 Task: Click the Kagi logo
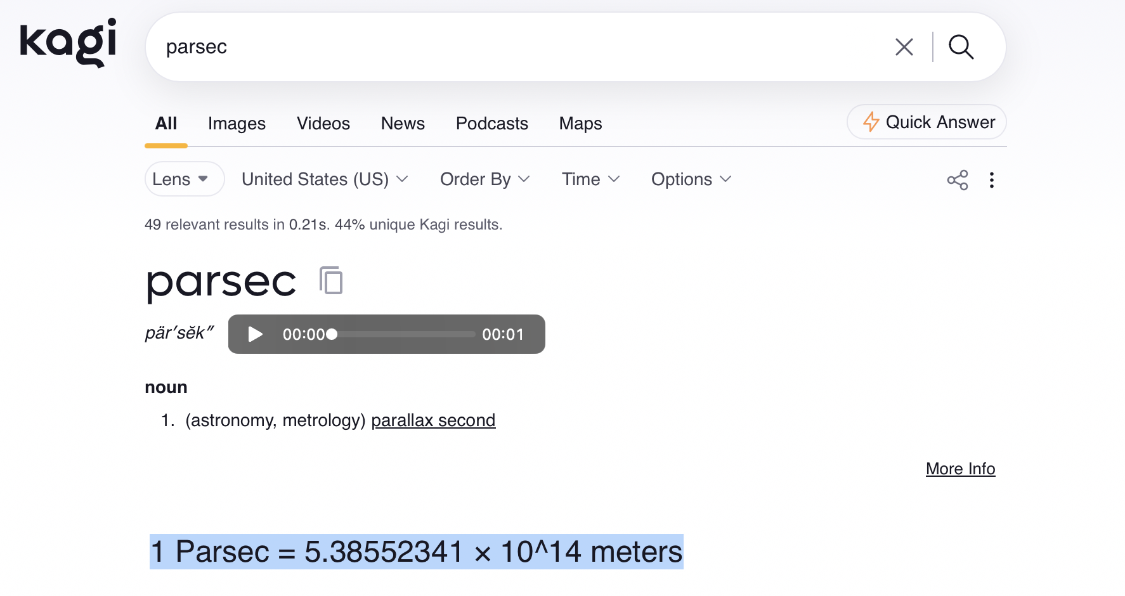pos(68,42)
